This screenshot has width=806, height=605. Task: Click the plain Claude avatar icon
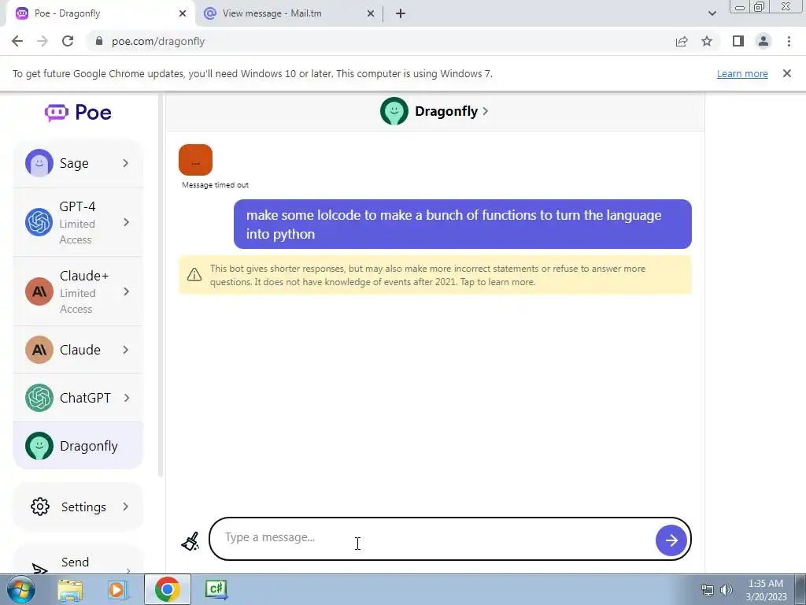[39, 350]
